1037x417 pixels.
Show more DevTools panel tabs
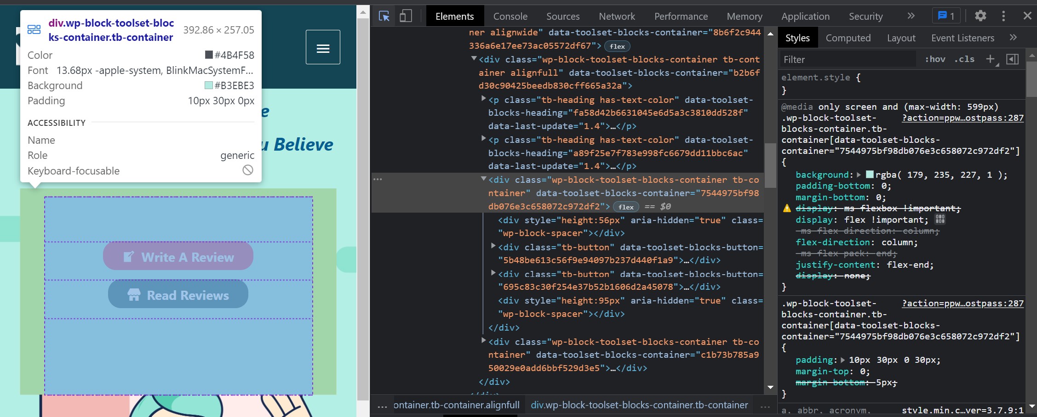point(911,16)
